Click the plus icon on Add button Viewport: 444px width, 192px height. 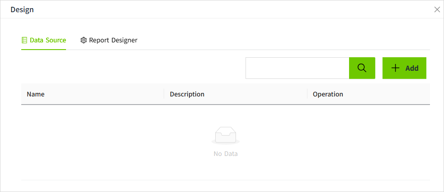[396, 68]
